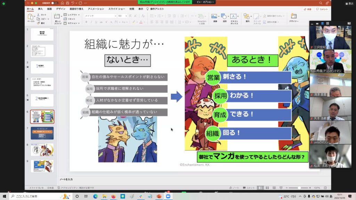This screenshot has width=356, height=200.
Task: Open the Design (デザイン) ribbon tab
Action: (x=60, y=9)
